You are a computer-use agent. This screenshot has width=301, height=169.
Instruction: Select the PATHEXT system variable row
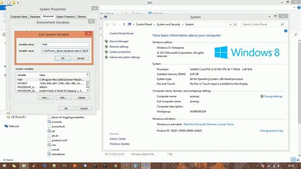51,84
